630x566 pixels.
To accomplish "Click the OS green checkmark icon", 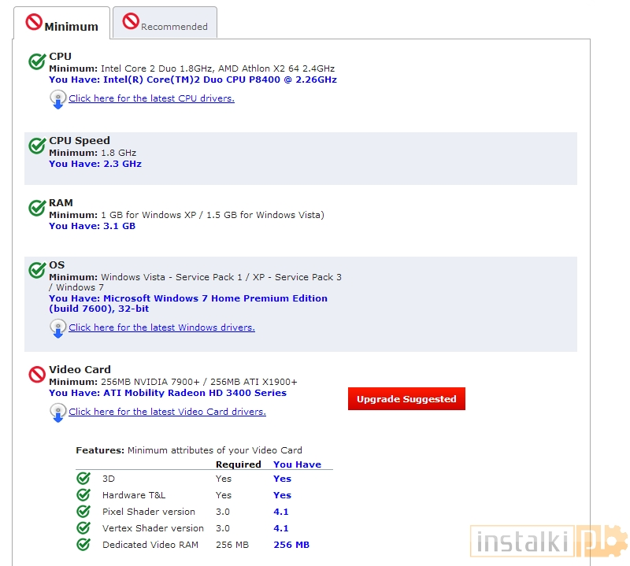I will (37, 270).
